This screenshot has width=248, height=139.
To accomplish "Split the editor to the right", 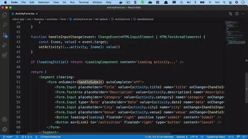I will click(237, 14).
